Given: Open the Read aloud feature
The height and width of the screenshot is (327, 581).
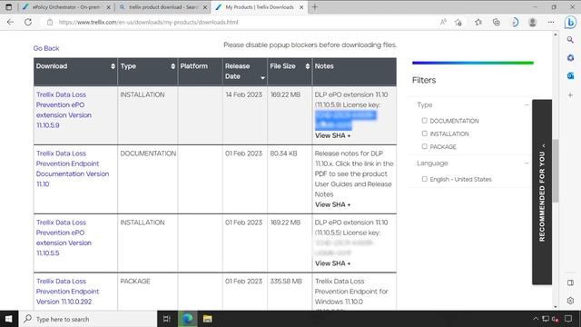Looking at the screenshot, I should (443, 22).
